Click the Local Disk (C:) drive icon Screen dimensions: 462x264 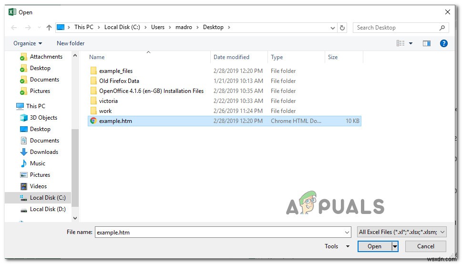point(23,198)
